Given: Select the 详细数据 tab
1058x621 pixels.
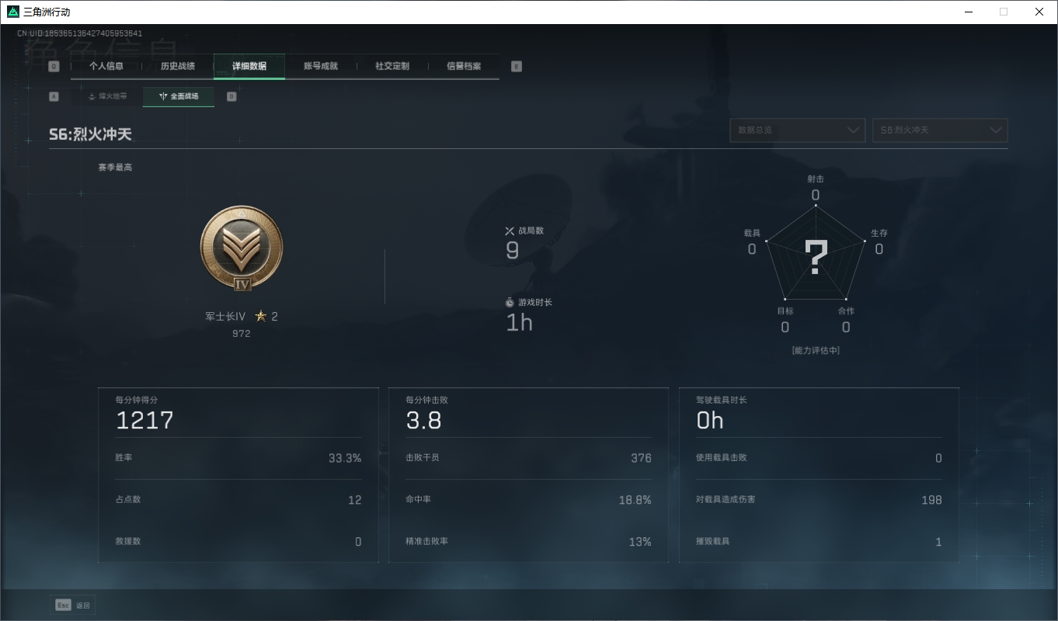Looking at the screenshot, I should [249, 66].
